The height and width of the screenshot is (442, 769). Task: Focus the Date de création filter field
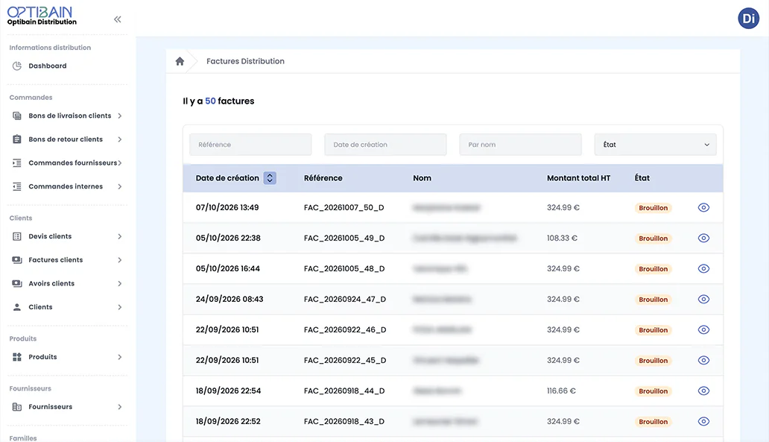pos(385,145)
